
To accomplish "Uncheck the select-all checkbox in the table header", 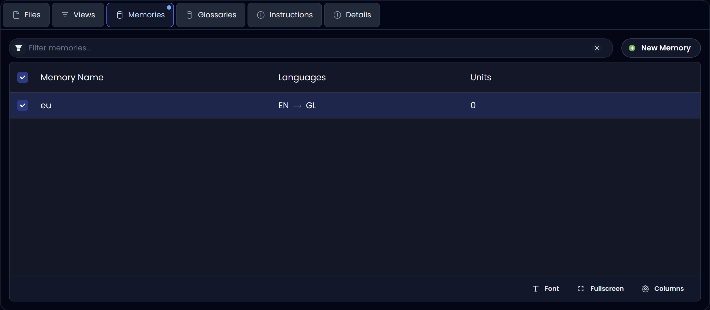I will (x=23, y=77).
